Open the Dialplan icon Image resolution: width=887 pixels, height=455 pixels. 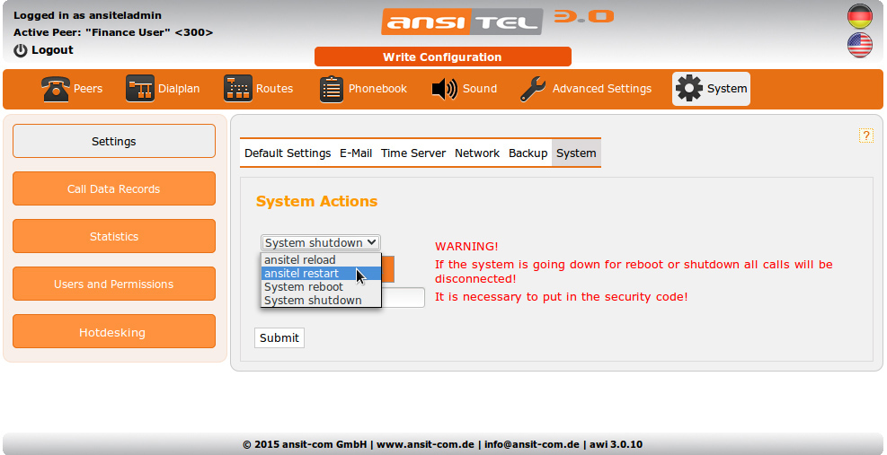(139, 89)
